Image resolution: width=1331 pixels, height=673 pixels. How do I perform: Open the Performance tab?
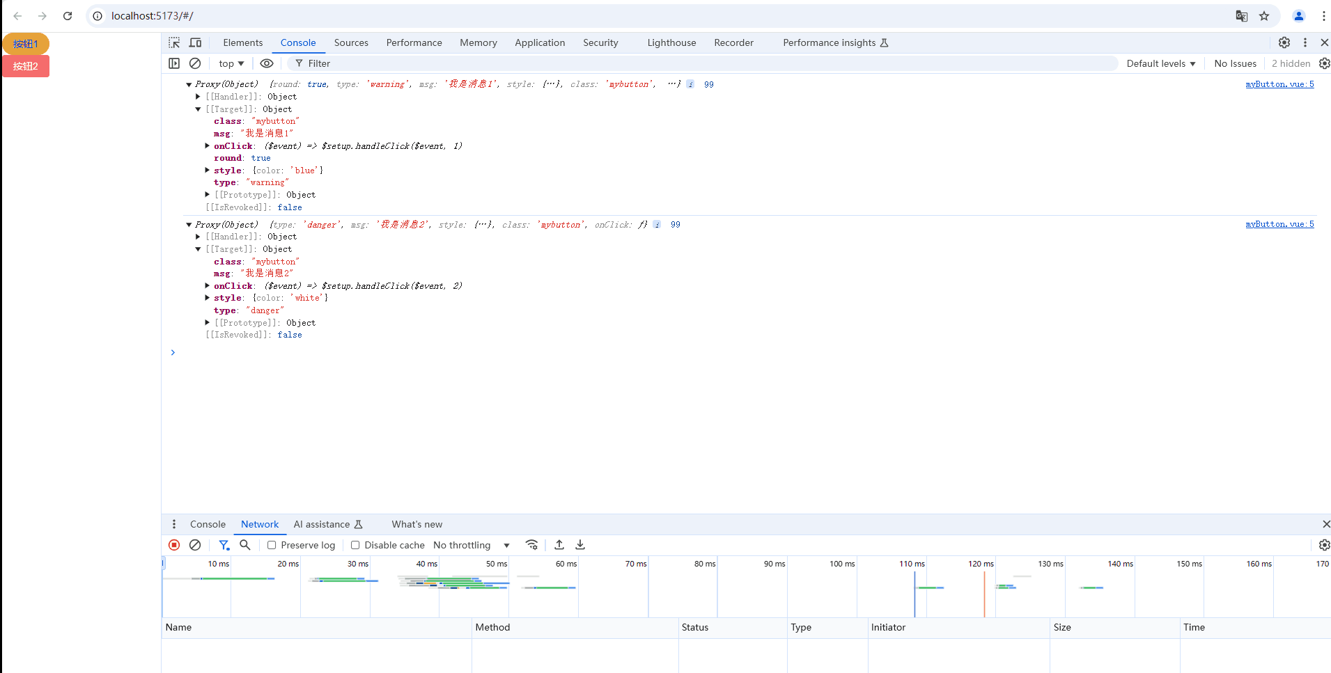[x=414, y=42]
